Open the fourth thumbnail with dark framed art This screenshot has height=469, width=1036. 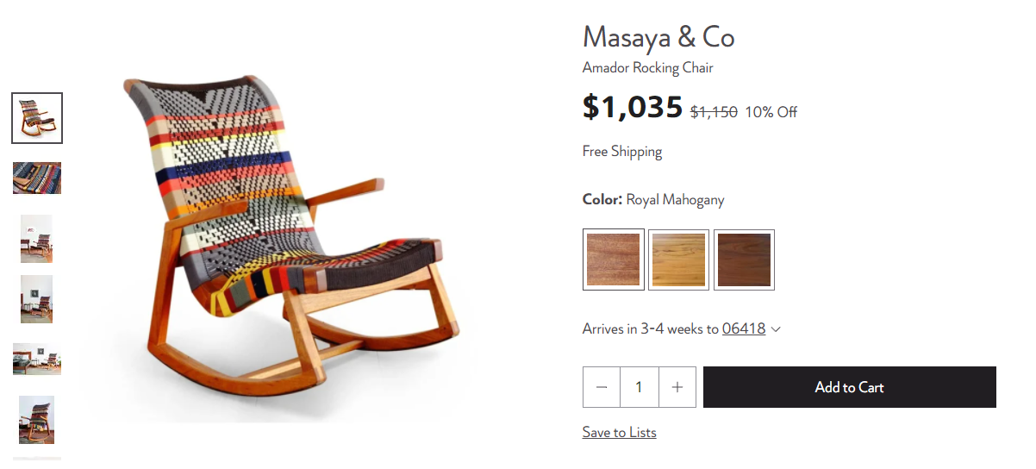point(36,299)
